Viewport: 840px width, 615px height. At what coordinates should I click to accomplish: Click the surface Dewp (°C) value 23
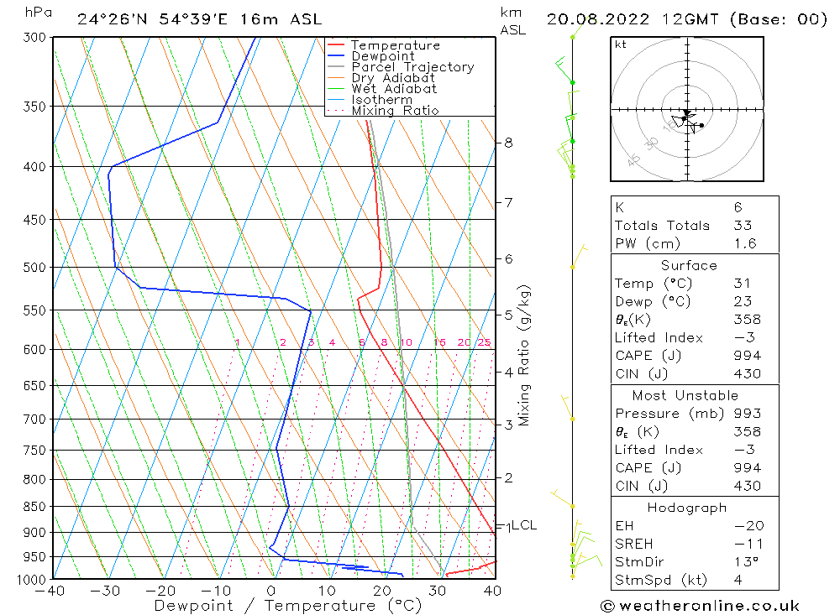pos(743,301)
